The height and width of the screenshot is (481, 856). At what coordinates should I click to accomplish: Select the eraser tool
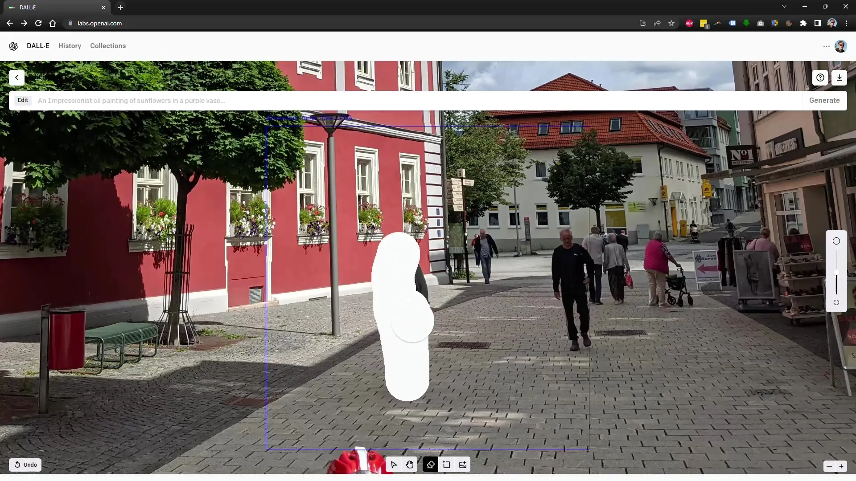tap(430, 465)
